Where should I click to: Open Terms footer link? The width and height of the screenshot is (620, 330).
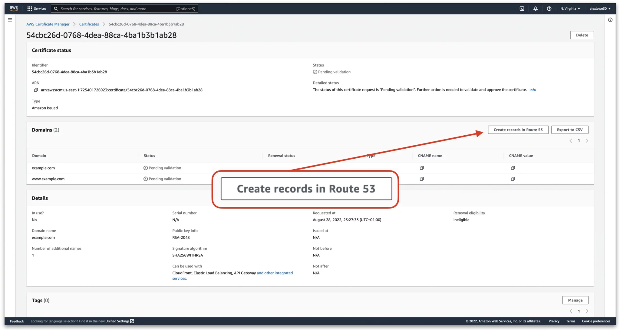pos(570,321)
